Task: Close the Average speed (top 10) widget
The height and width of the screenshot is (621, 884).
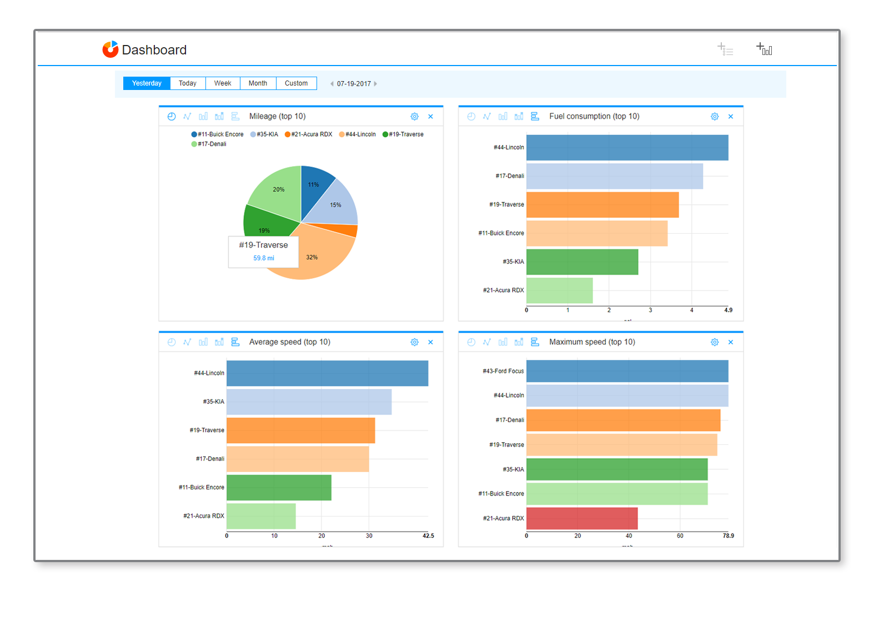Action: point(430,342)
